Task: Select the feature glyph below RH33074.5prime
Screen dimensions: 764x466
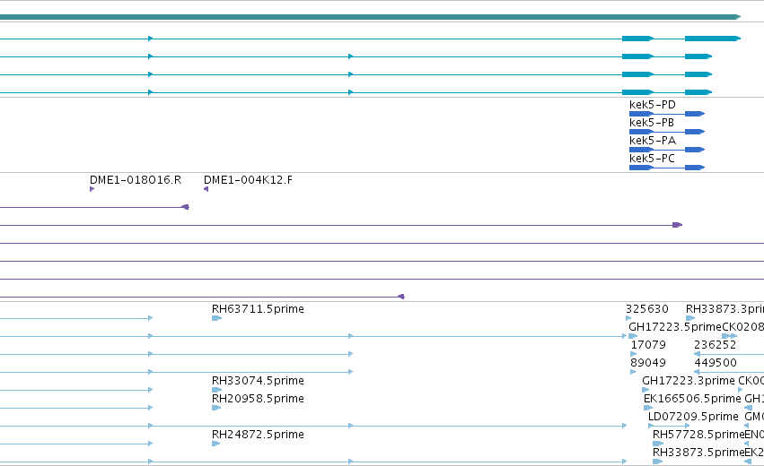Action: (x=217, y=390)
